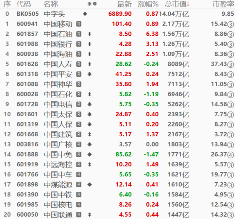This screenshot has height=219, width=235.
Task: Click the R badge beside 中国神华
Action: click(x=79, y=84)
